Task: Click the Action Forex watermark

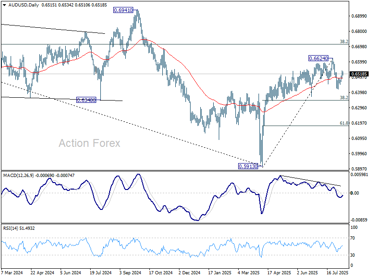Action: click(89, 143)
